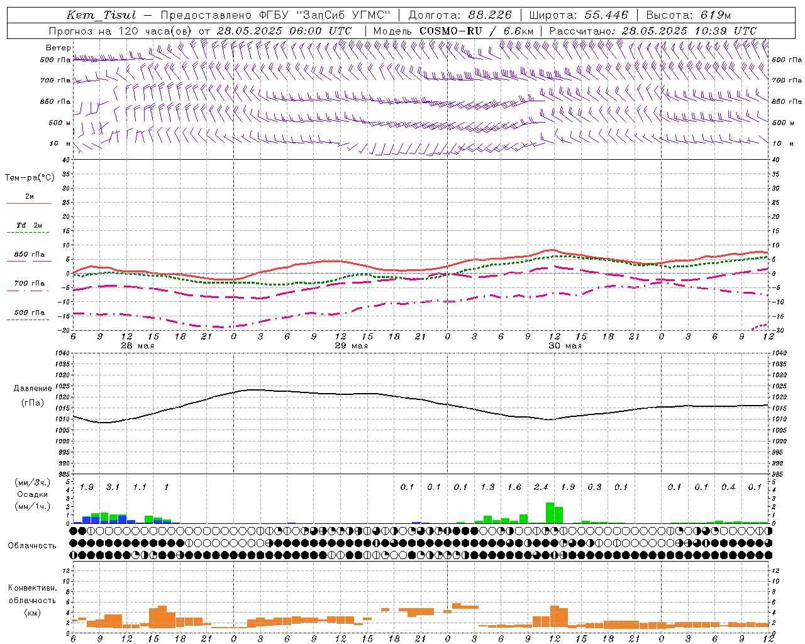Click the Тем-ра(°C) legend title

pyautogui.click(x=30, y=178)
